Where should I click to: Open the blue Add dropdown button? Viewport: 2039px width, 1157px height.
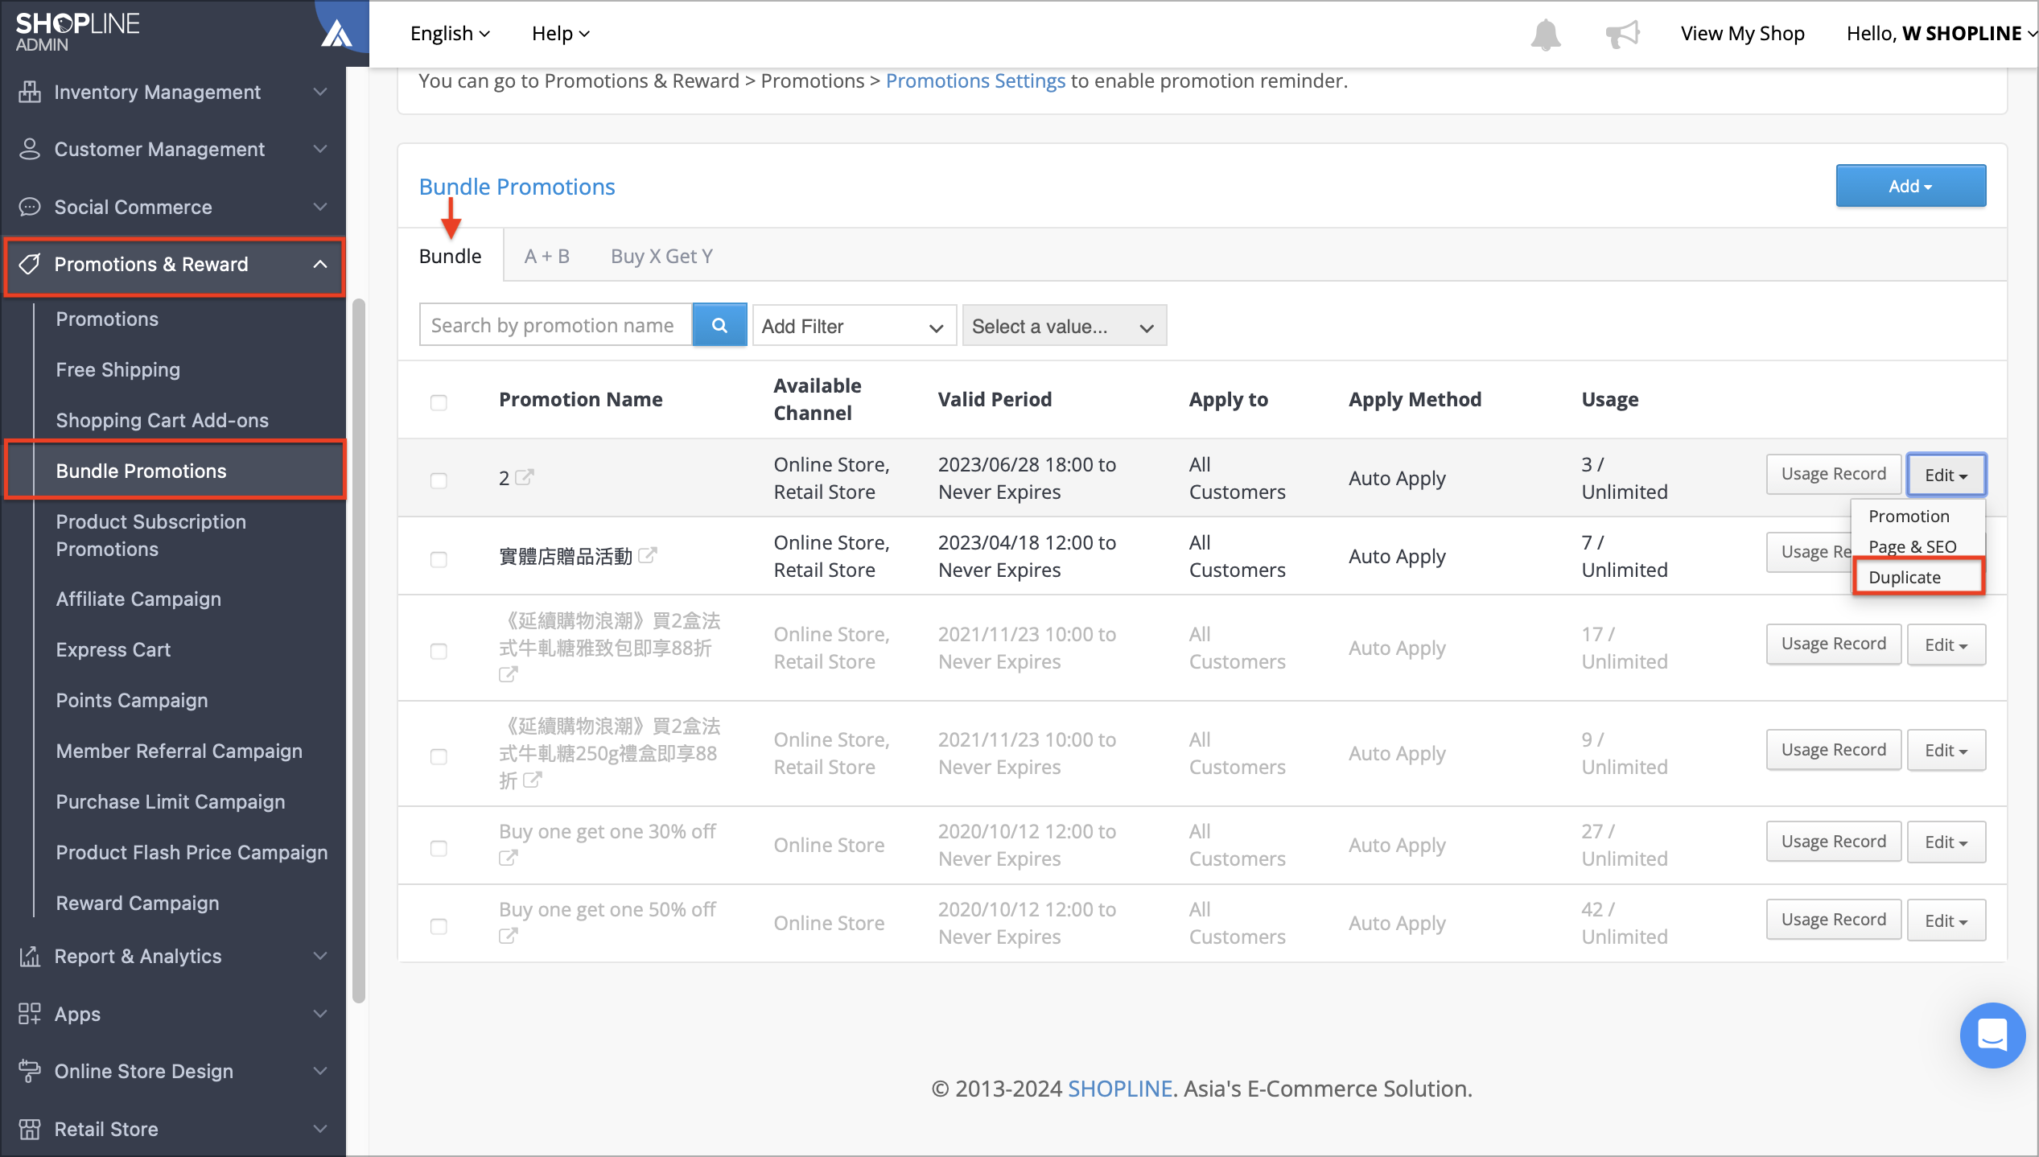click(x=1910, y=186)
